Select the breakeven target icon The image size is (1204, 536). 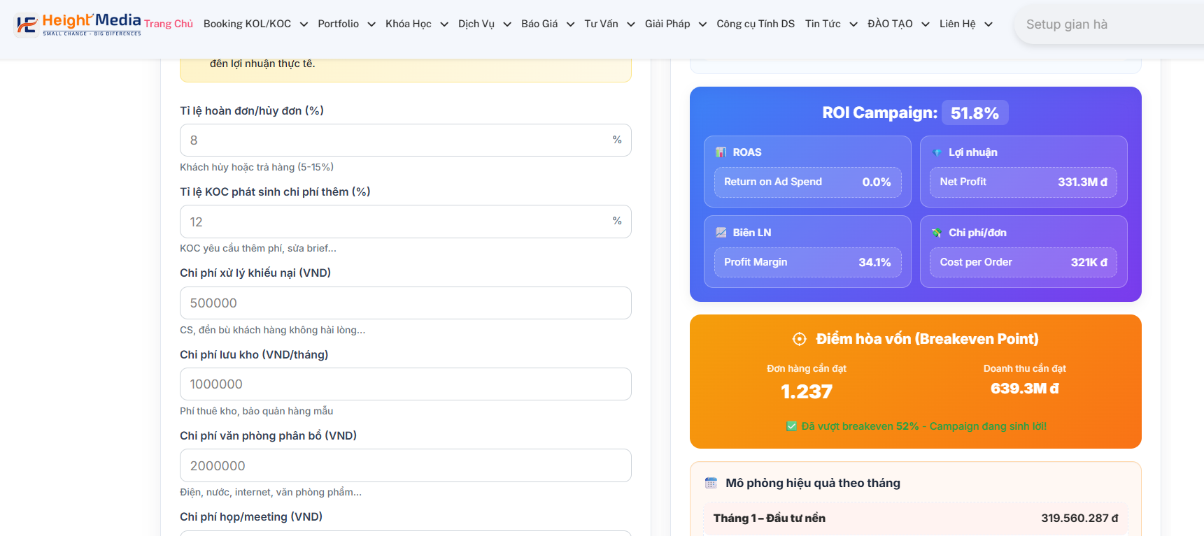(x=799, y=339)
